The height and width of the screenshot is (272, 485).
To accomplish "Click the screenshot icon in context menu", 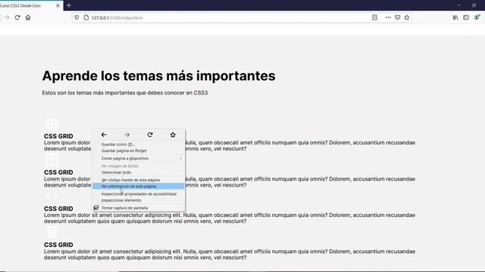I will pos(96,208).
